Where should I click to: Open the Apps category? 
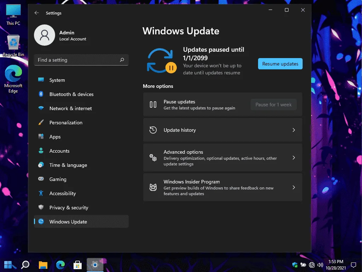(81, 137)
